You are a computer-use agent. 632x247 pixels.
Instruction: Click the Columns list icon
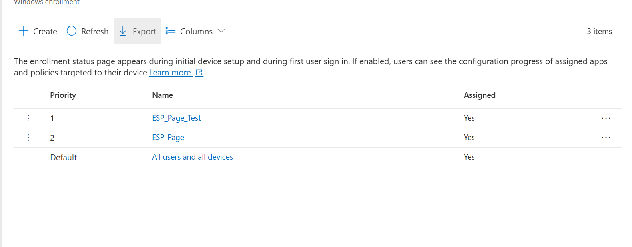[x=171, y=31]
